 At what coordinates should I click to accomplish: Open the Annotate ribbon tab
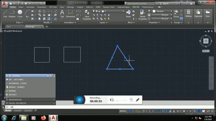tap(30, 7)
